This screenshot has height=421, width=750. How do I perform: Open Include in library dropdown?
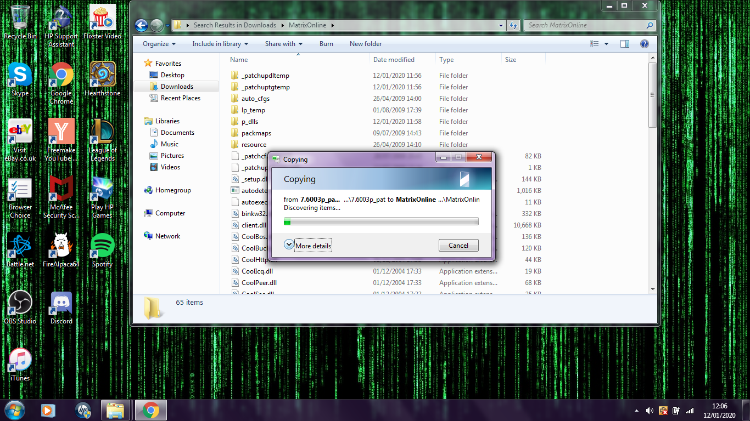coord(220,44)
